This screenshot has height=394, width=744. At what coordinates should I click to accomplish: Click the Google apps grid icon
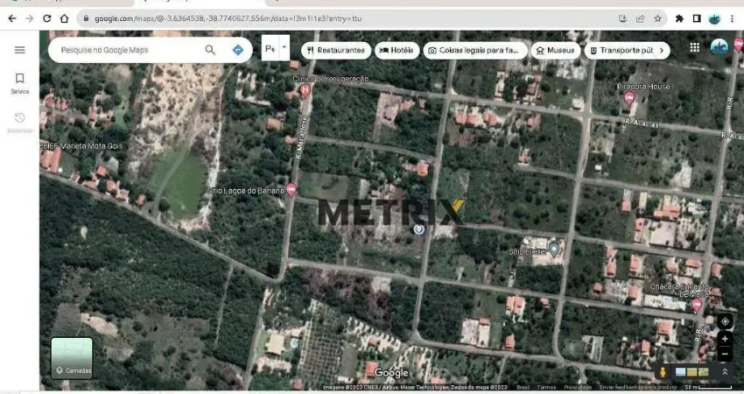694,47
